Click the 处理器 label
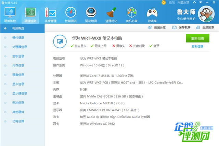This screenshot has height=146, width=219. pos(57,76)
